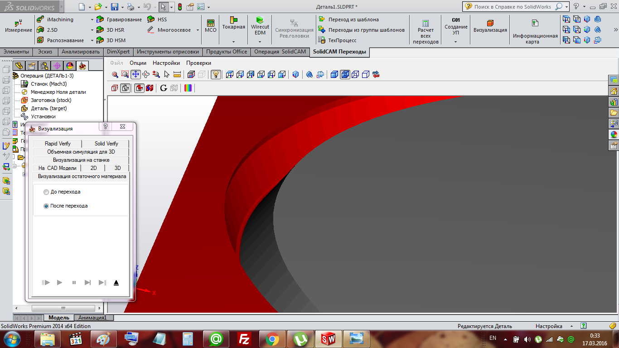Expand the Токарная dropdown arrow

[x=233, y=41]
